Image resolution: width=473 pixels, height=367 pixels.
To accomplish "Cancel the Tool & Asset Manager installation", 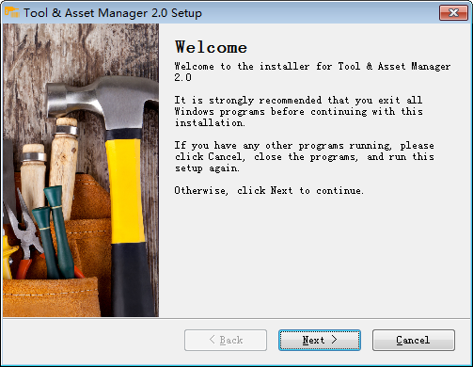I will [x=414, y=340].
